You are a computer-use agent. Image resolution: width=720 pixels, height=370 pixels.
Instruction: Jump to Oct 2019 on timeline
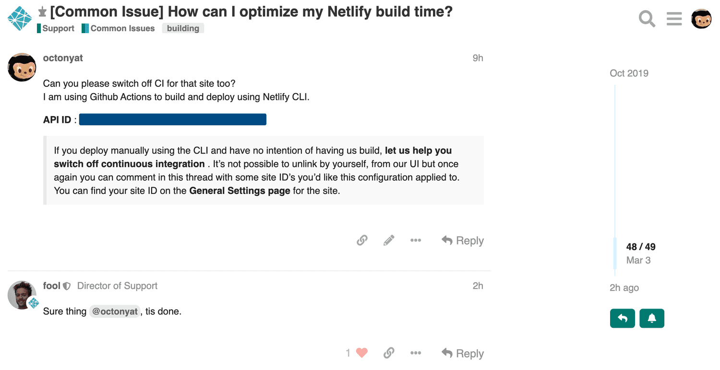[x=629, y=73]
